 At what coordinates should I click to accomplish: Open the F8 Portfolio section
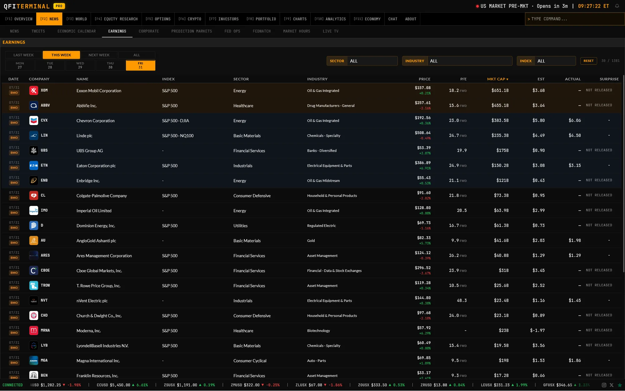(261, 19)
